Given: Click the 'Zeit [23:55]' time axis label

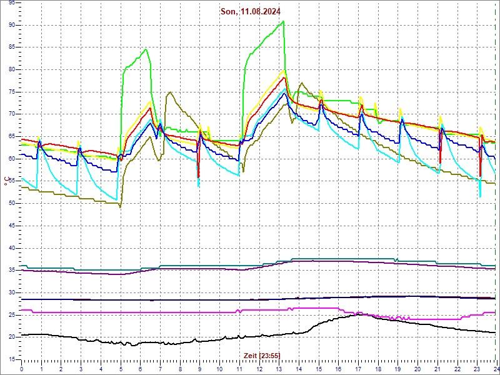Looking at the screenshot, I should pyautogui.click(x=262, y=355).
